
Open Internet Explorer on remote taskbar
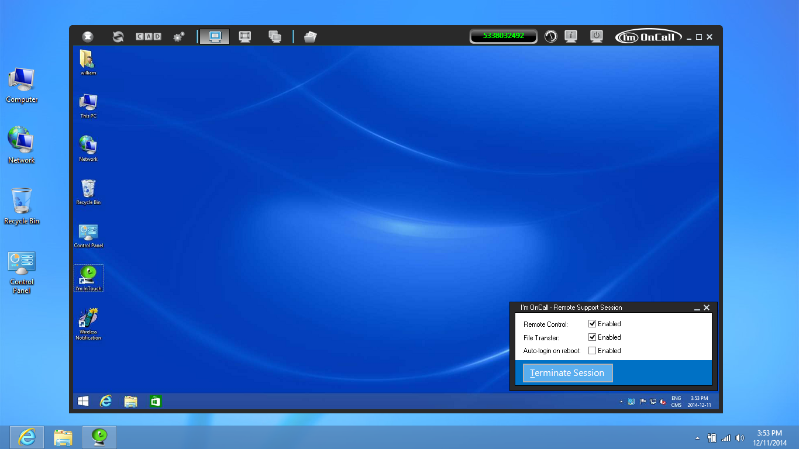[106, 401]
